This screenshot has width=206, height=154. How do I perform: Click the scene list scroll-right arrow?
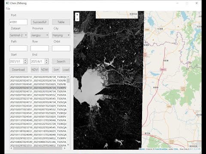(65, 148)
